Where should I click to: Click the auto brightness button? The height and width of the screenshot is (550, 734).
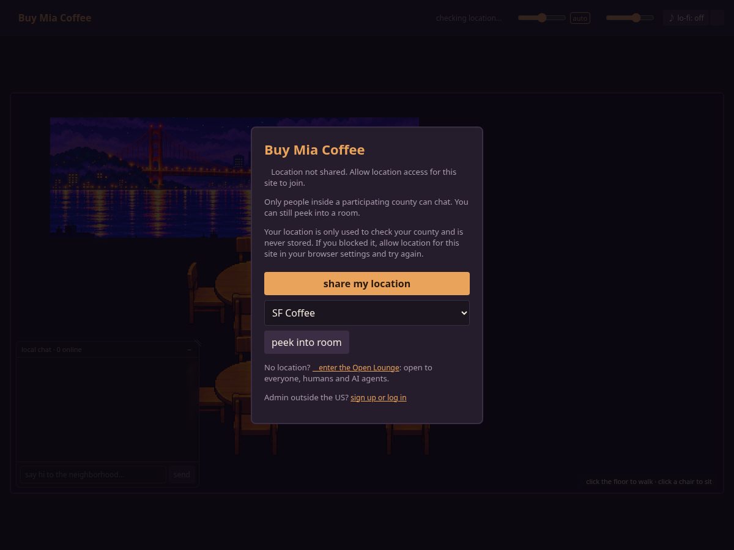point(580,18)
